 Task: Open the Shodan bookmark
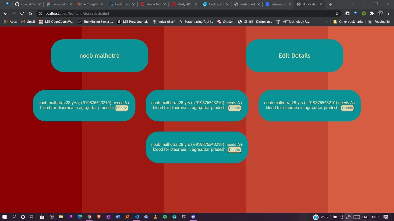[x=225, y=22]
